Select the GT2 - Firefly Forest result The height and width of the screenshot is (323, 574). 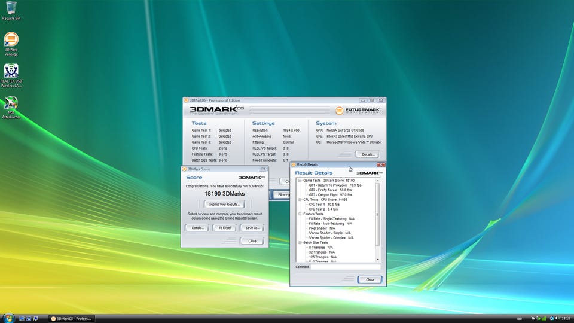coord(323,190)
